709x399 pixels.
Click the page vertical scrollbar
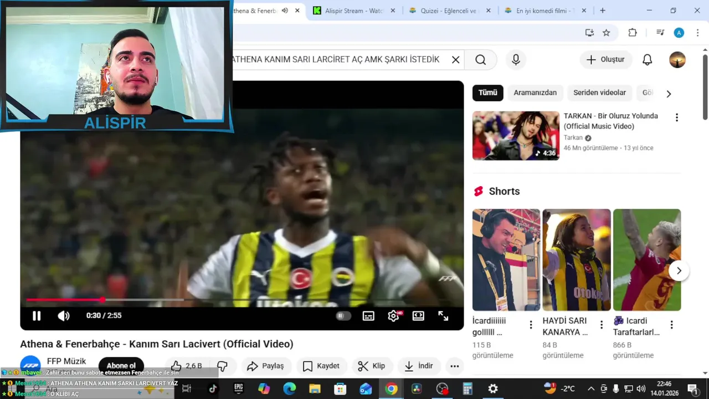coord(705,86)
